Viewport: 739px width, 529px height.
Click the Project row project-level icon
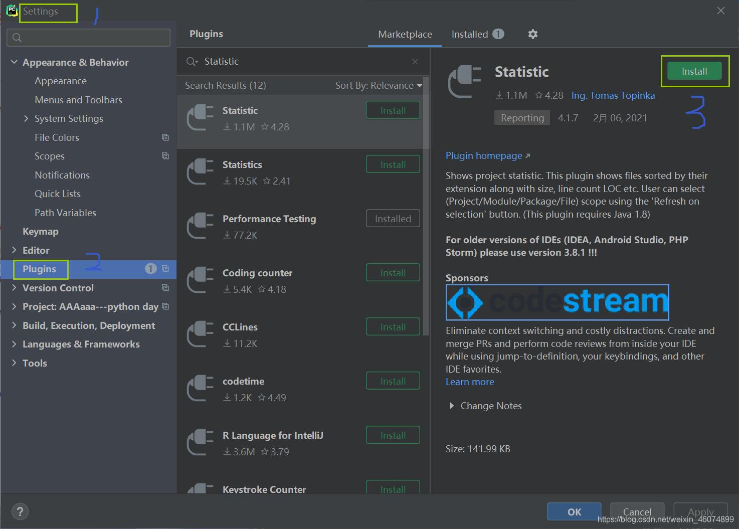165,306
